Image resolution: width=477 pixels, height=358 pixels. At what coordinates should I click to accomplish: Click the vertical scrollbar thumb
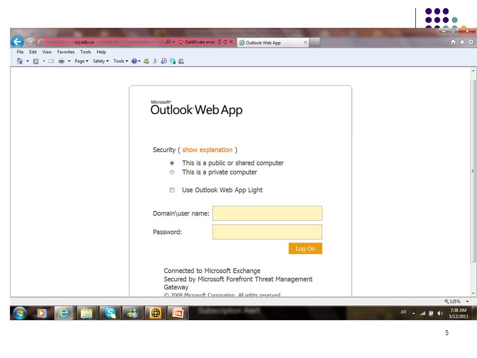coord(473,171)
